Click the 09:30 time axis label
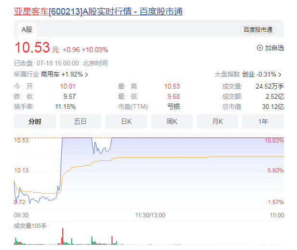The image size is (297, 250). click(x=21, y=215)
